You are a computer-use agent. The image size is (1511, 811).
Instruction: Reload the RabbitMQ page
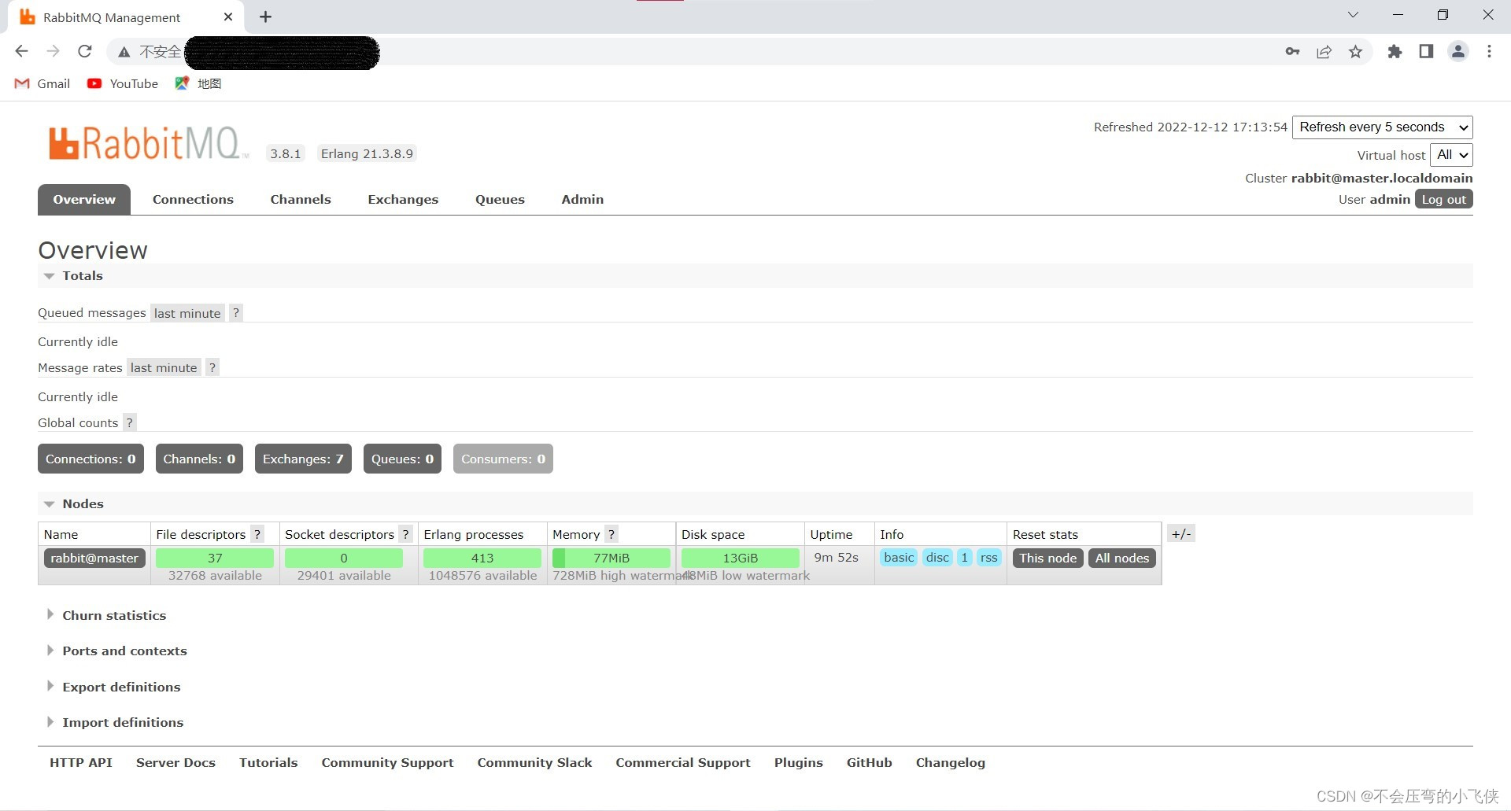85,51
